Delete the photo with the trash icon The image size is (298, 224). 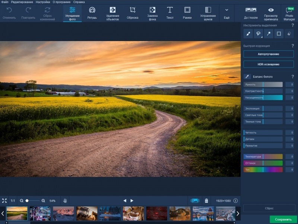coord(206,200)
